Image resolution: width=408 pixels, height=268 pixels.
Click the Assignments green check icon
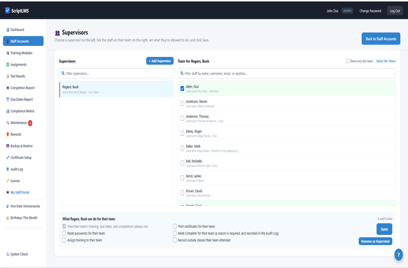pos(8,65)
